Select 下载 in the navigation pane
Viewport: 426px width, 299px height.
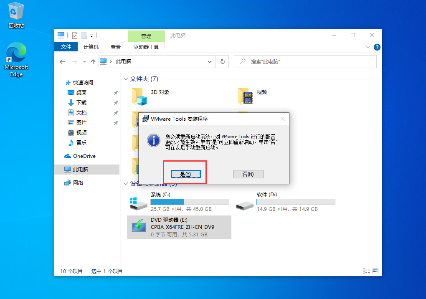[x=81, y=103]
